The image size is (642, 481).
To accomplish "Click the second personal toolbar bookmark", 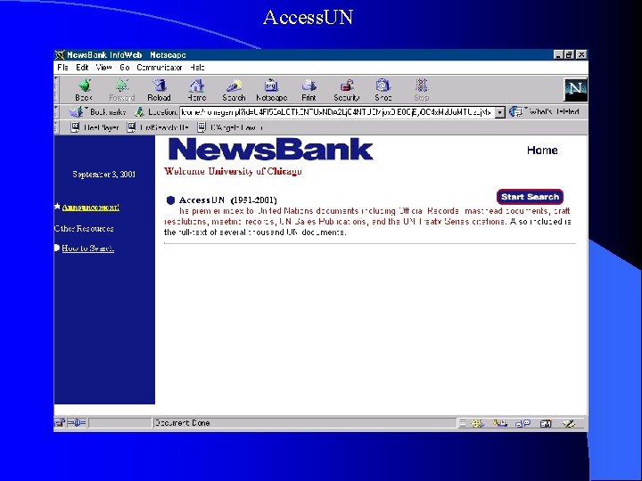I will [x=158, y=127].
